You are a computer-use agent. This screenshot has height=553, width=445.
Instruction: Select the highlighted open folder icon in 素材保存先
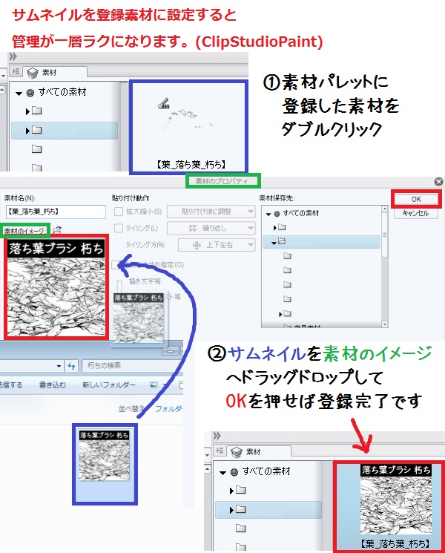[282, 241]
